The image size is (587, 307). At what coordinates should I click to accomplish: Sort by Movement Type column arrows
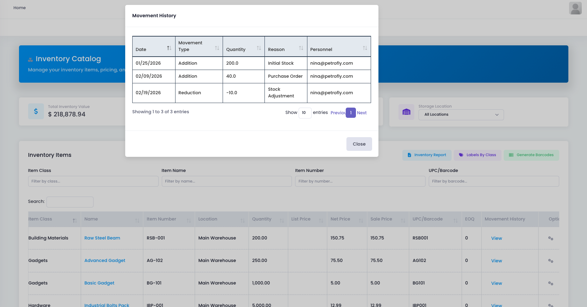(x=217, y=48)
